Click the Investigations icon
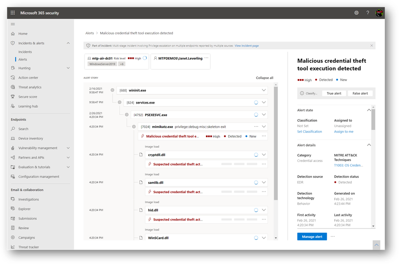Screen dimensions: 399x264 (13, 199)
